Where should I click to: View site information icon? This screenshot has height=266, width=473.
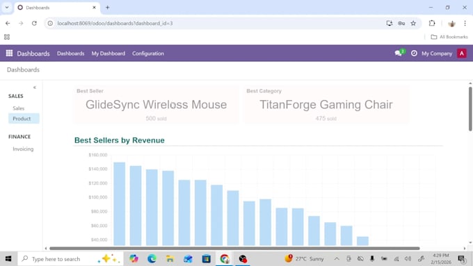coord(50,23)
